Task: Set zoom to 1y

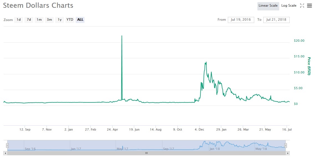Action: click(x=60, y=20)
